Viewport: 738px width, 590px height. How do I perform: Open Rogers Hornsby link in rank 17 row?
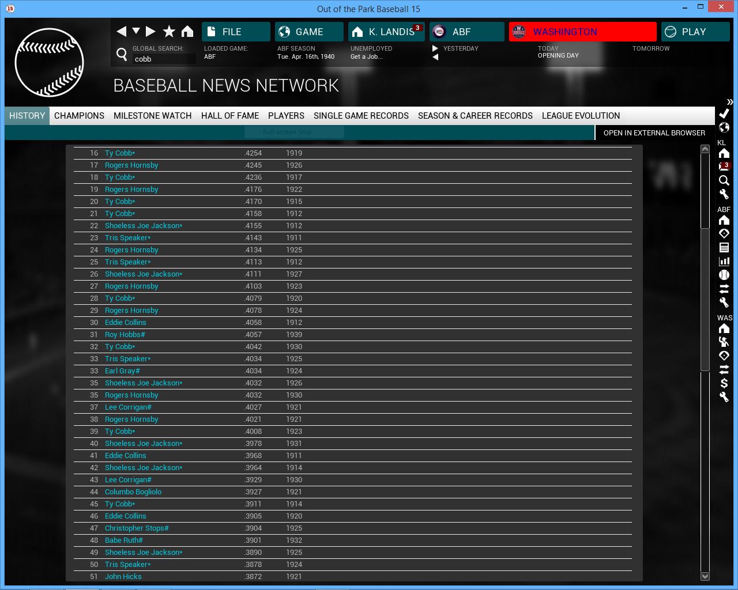pyautogui.click(x=131, y=165)
